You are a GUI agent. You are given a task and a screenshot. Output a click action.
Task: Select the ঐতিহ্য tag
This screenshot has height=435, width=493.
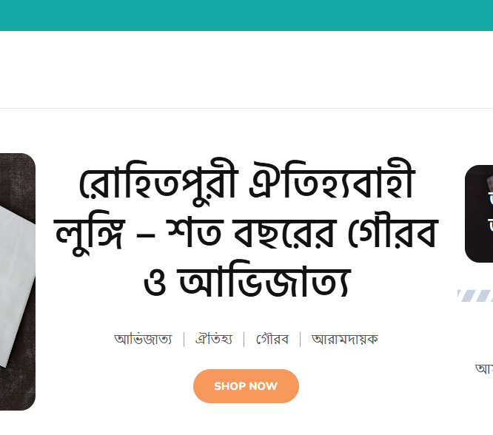click(x=214, y=340)
